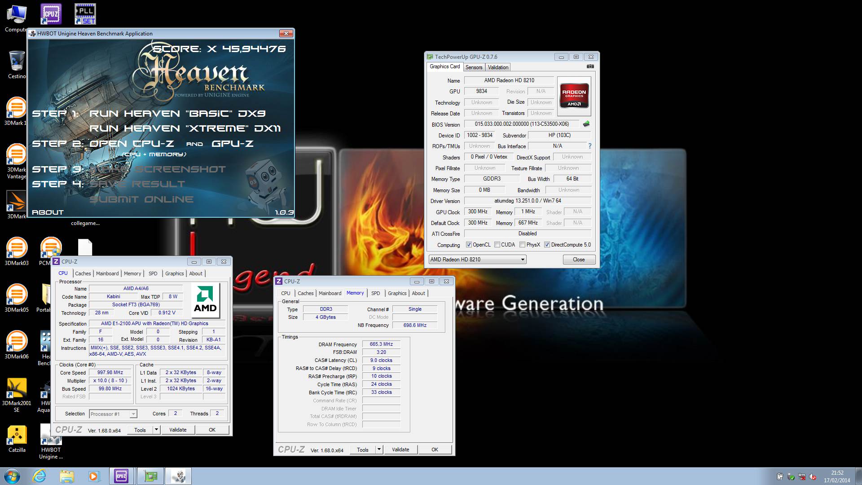This screenshot has height=485, width=862.
Task: Click Validate in the left CPU-Z window
Action: coord(178,430)
